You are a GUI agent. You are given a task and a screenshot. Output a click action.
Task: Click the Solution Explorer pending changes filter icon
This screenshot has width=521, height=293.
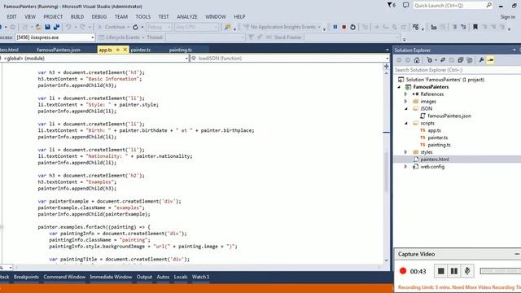tap(431, 60)
